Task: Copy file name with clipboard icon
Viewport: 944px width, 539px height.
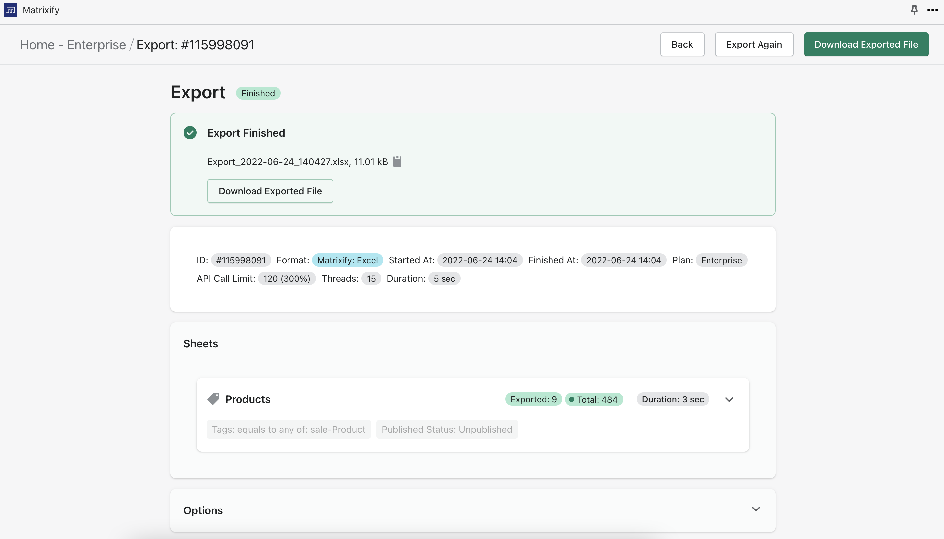Action: (x=397, y=161)
